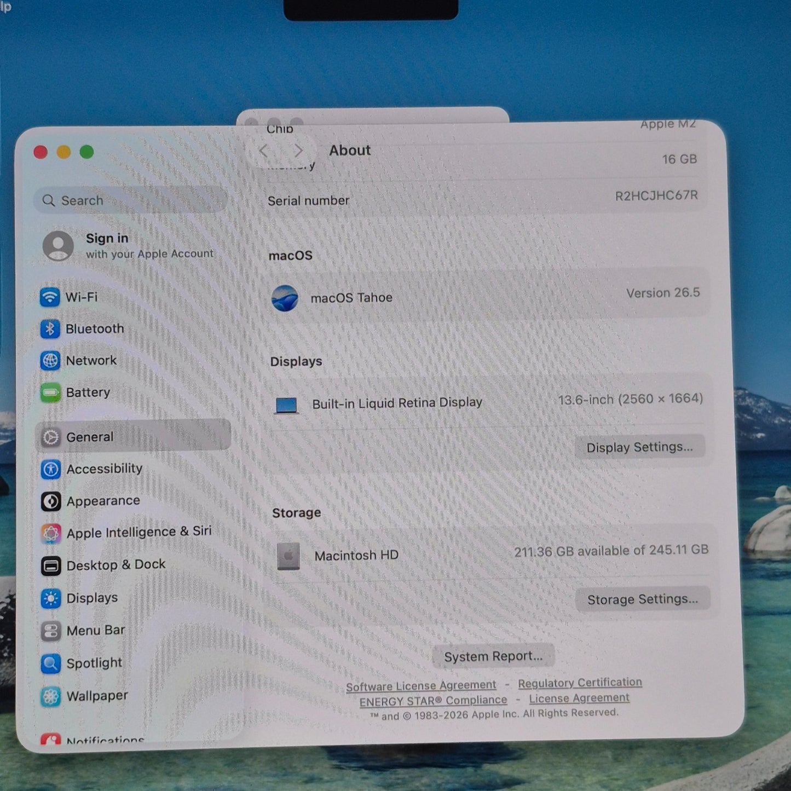
Task: Open Display Settings
Action: click(x=639, y=447)
